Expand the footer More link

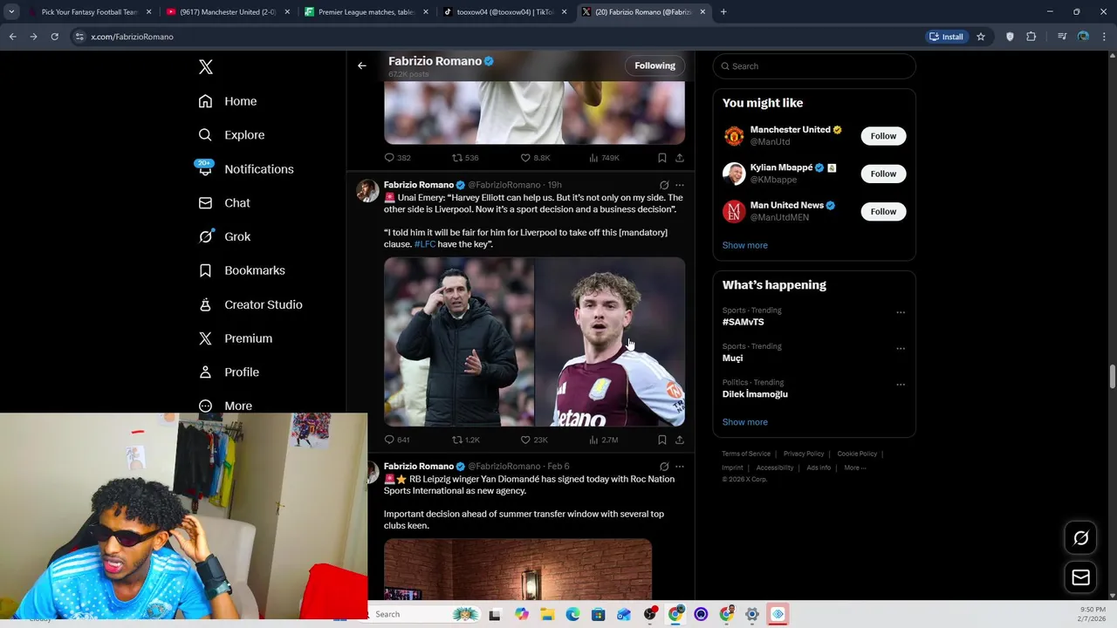(x=855, y=468)
